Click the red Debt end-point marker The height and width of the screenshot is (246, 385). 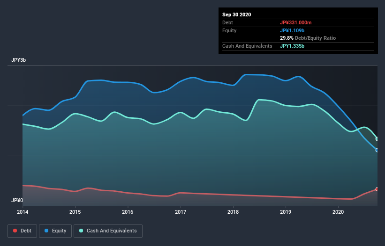[377, 189]
